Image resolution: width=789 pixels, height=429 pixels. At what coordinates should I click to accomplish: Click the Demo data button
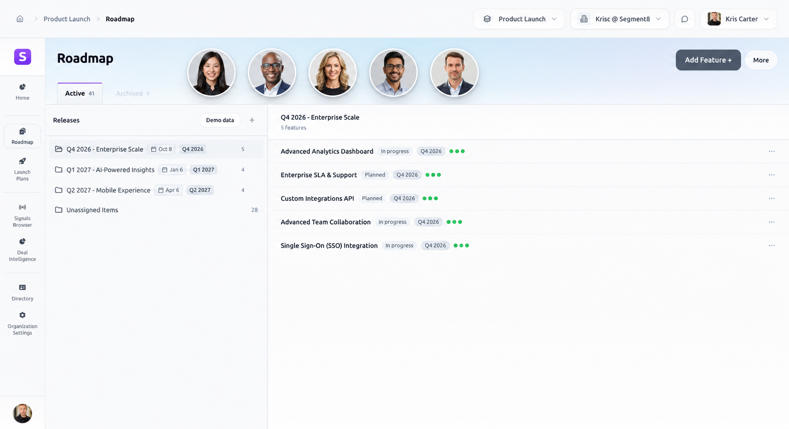pos(220,120)
